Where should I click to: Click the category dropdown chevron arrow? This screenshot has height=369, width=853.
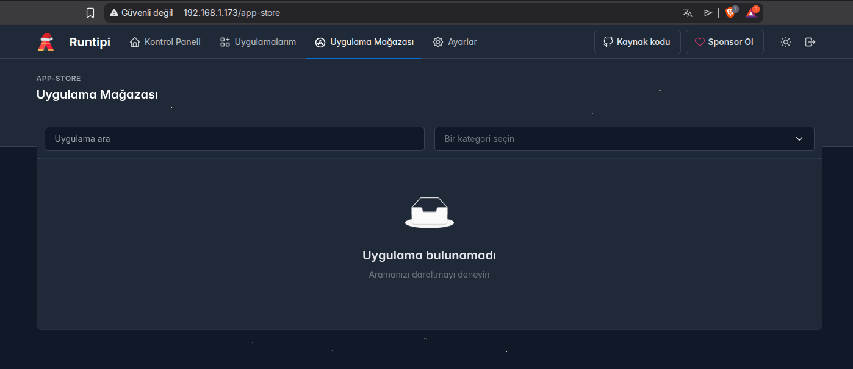[x=799, y=139]
